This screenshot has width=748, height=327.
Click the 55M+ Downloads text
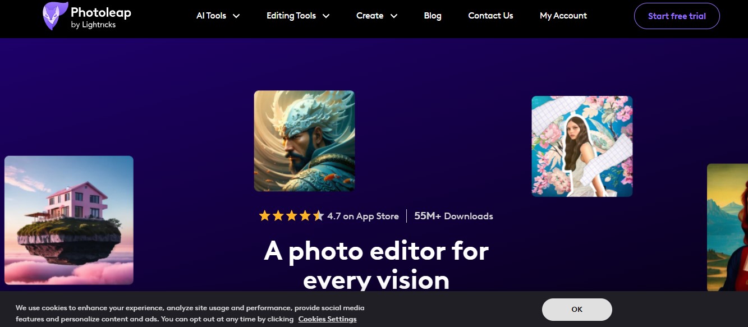click(x=453, y=216)
